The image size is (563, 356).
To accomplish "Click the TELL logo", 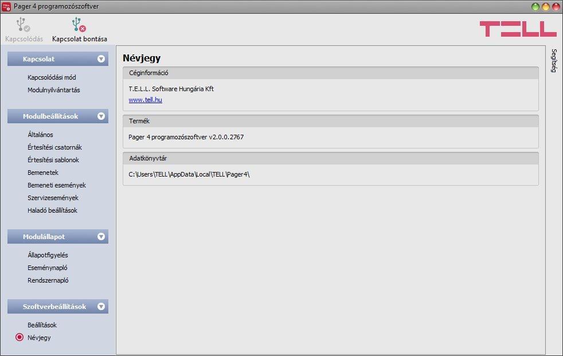I will 518,29.
